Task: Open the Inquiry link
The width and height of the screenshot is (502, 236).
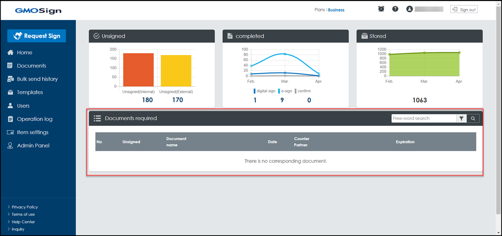Action: tap(18, 229)
